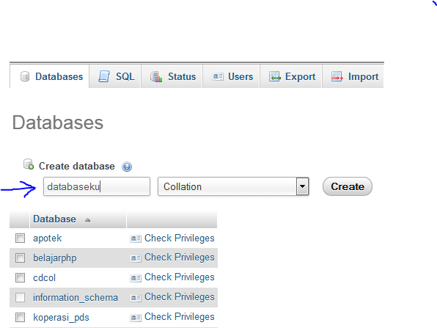437x328 pixels.
Task: Focus the database name input field
Action: click(97, 186)
